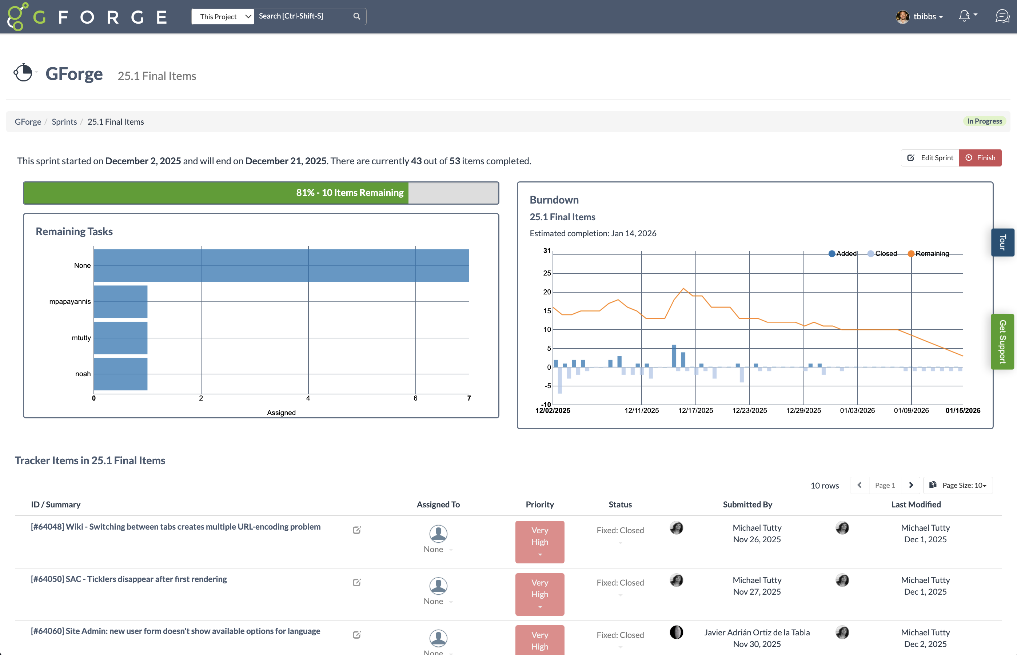Click the export icon beside Page Size
The height and width of the screenshot is (655, 1017).
933,485
